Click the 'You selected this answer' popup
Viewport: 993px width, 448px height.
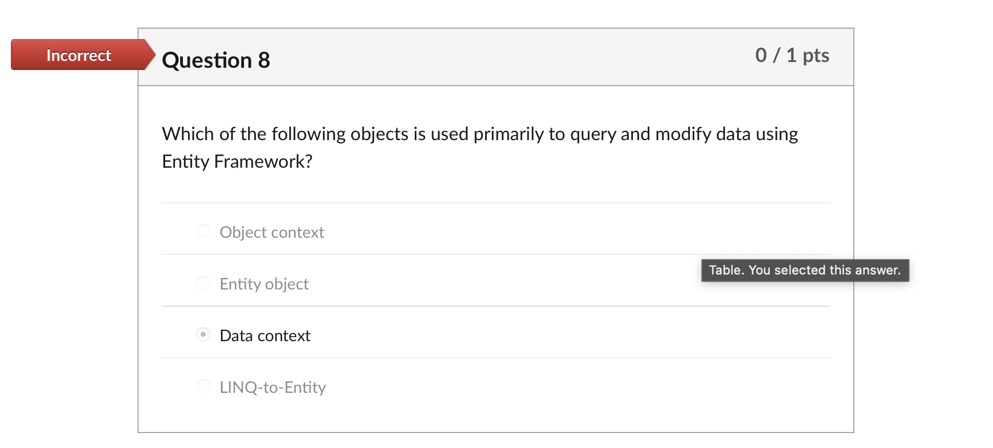(804, 270)
